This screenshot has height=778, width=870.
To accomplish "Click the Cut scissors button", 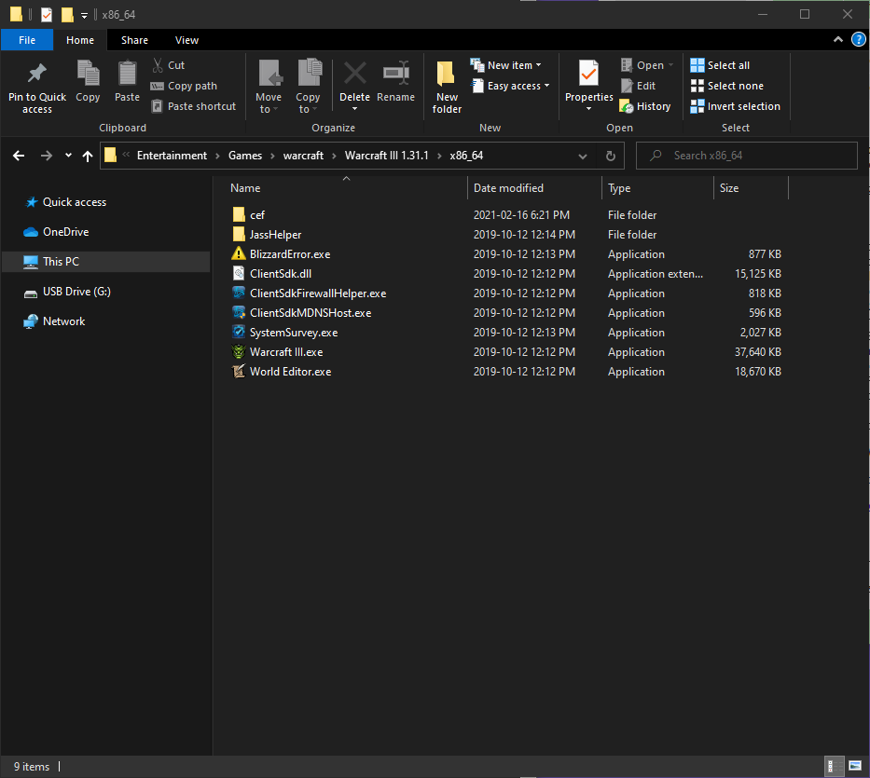I will point(169,65).
